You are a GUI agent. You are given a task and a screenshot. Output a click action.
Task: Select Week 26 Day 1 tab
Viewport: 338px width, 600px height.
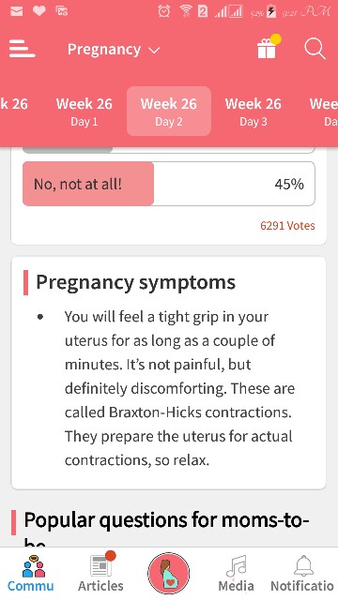coord(84,111)
